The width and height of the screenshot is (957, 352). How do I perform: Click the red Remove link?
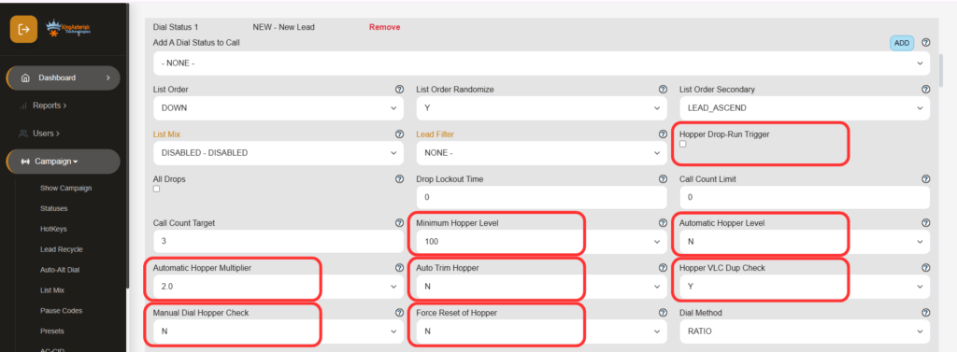pyautogui.click(x=384, y=27)
